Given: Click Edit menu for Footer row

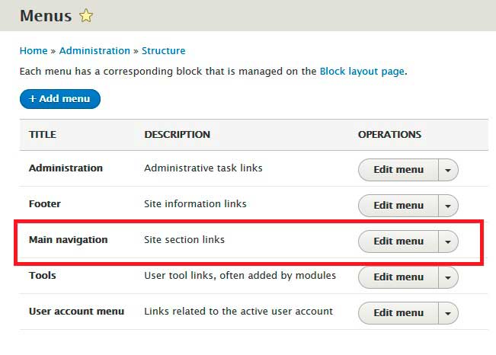Looking at the screenshot, I should (398, 206).
